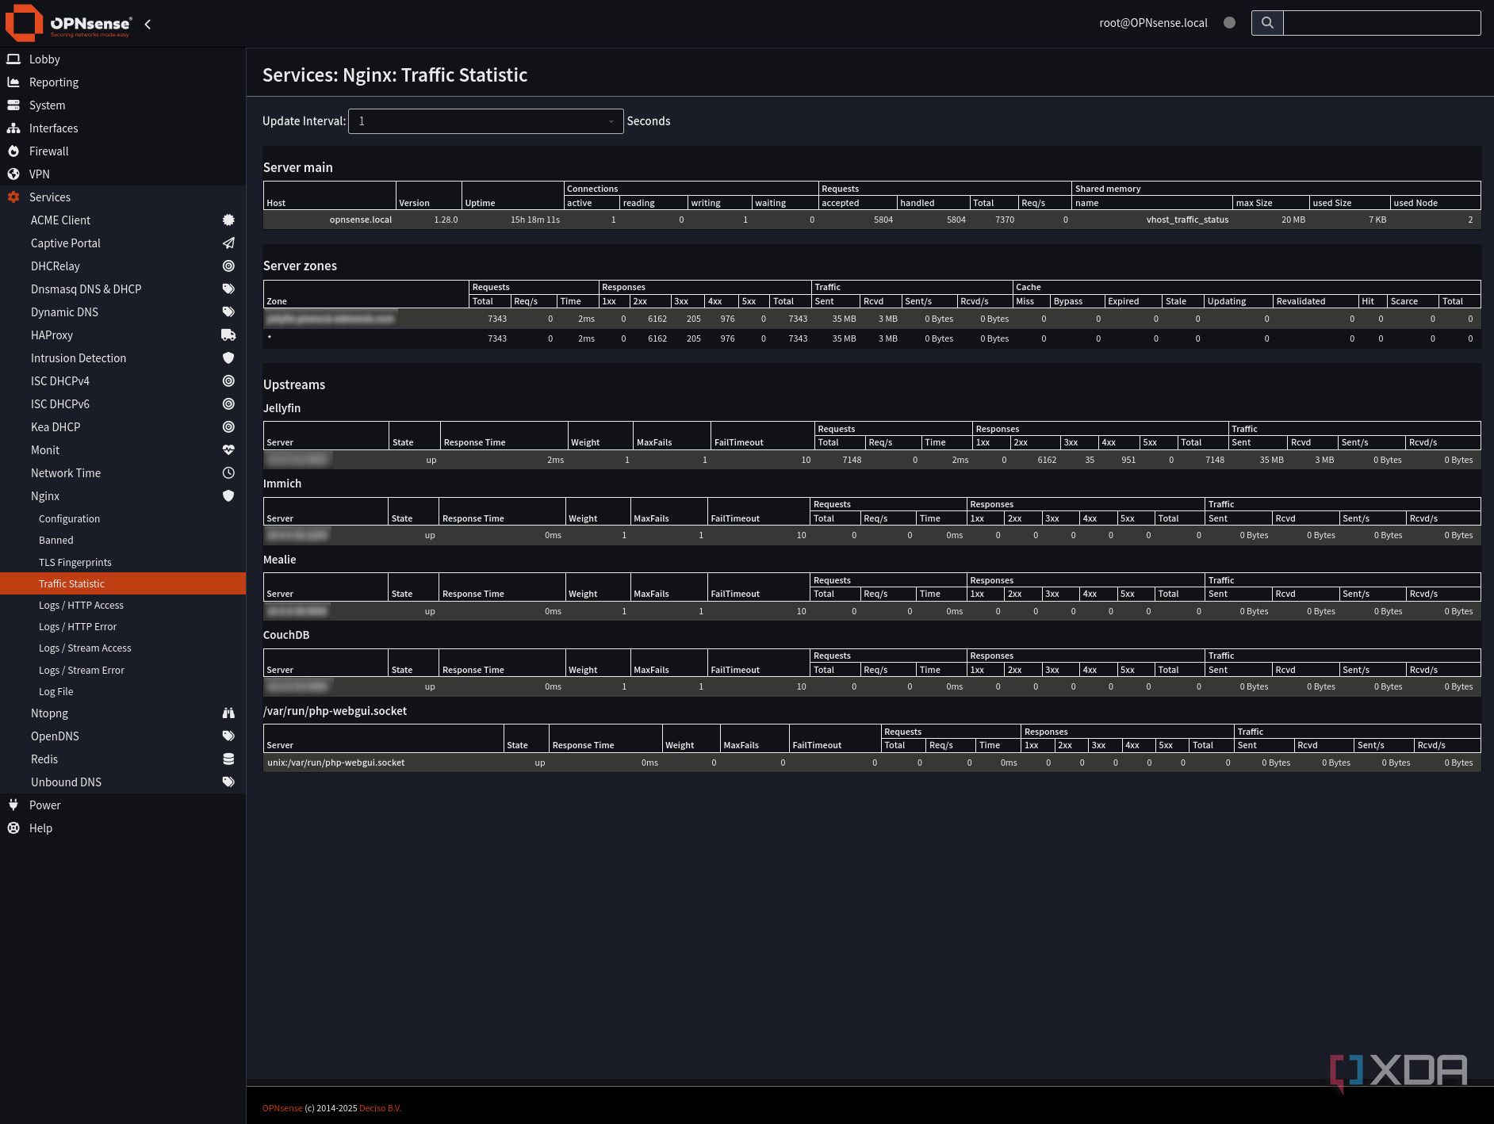Screen dimensions: 1494x1124
Task: Click the Services gear icon
Action: click(13, 197)
